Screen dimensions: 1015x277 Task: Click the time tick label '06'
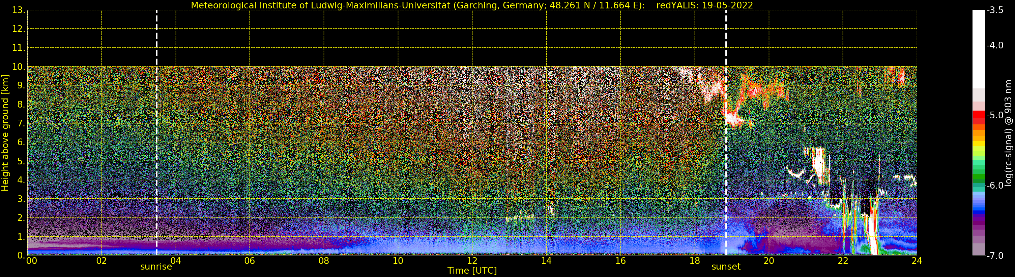tap(250, 261)
